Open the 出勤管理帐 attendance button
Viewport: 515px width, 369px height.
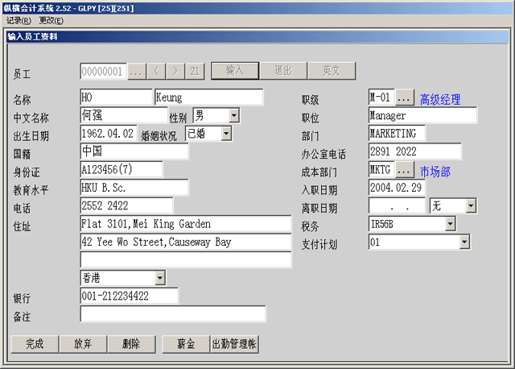[234, 344]
